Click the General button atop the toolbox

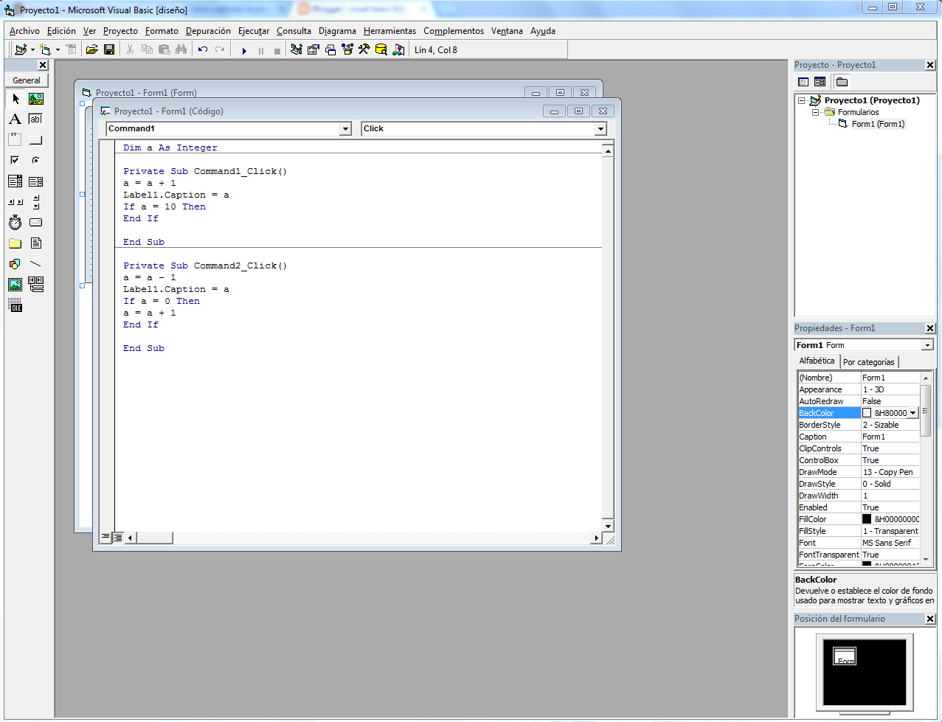(27, 80)
